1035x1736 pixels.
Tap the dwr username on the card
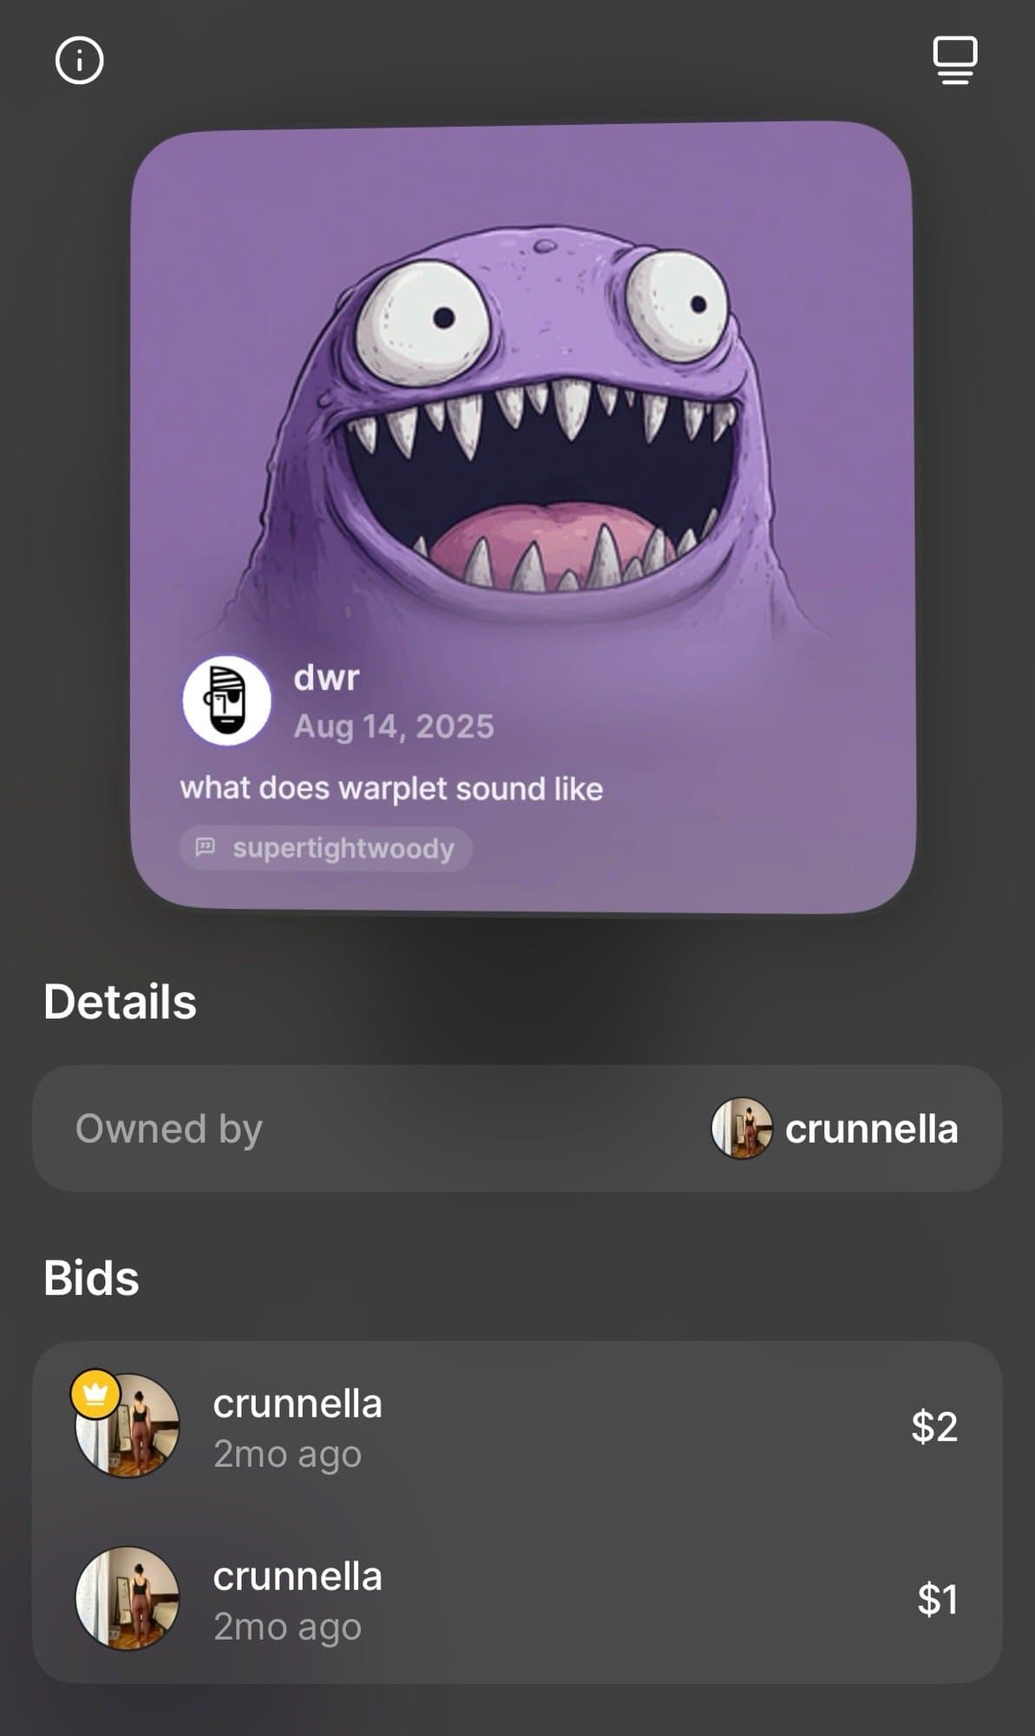326,677
